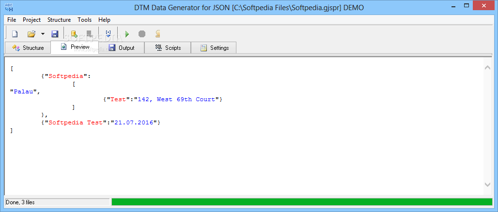Click the "Softpedia Test" key
The image size is (498, 212).
pyautogui.click(x=76, y=122)
